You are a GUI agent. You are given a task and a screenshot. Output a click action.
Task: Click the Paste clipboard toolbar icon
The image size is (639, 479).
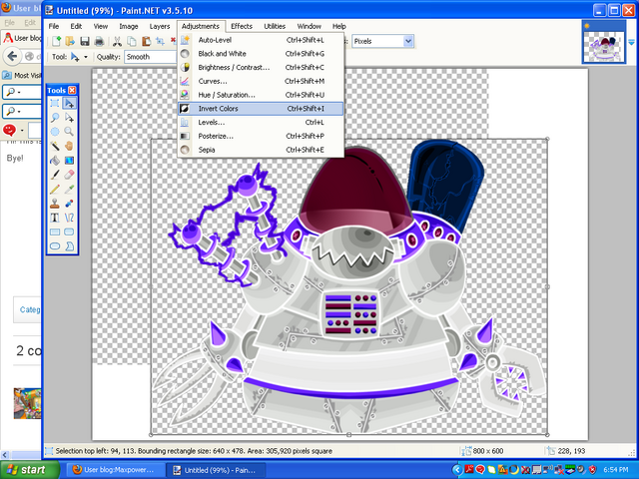coord(146,41)
